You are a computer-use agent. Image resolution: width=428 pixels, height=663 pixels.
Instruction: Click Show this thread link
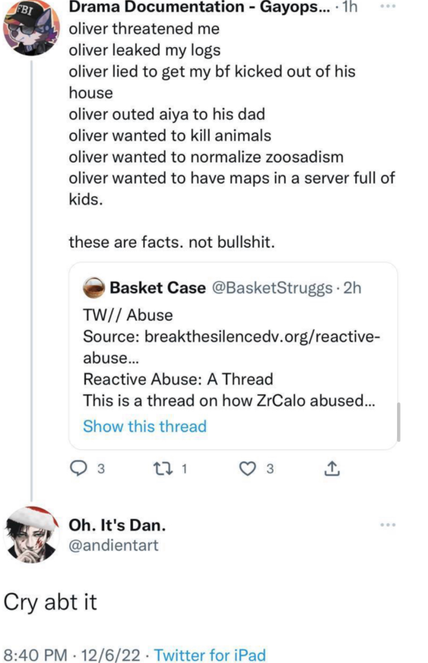[145, 426]
